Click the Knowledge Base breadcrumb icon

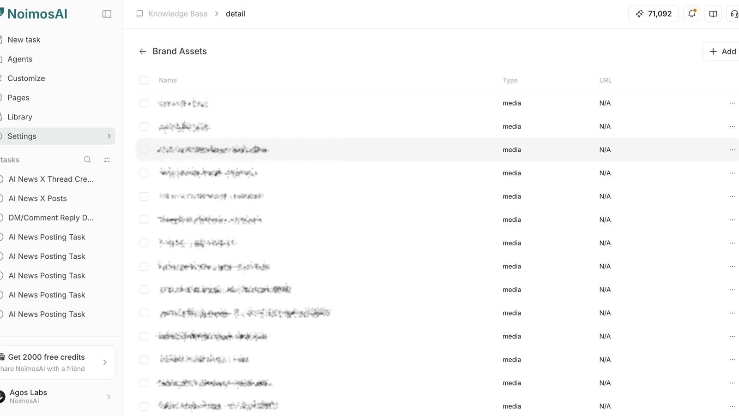coord(139,14)
